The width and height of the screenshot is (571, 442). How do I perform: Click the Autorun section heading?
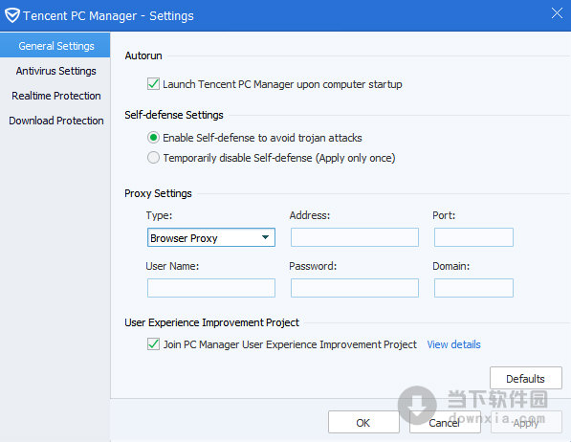click(143, 55)
